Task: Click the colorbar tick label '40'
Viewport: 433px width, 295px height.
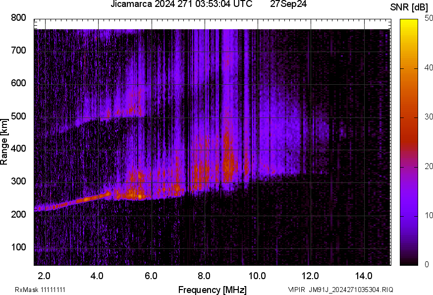Action: pos(429,67)
